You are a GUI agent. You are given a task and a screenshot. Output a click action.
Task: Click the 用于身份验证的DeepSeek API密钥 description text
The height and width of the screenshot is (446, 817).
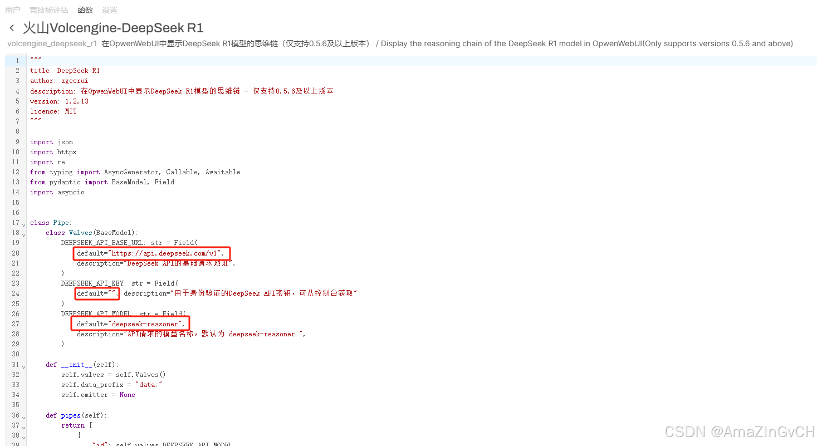point(239,293)
